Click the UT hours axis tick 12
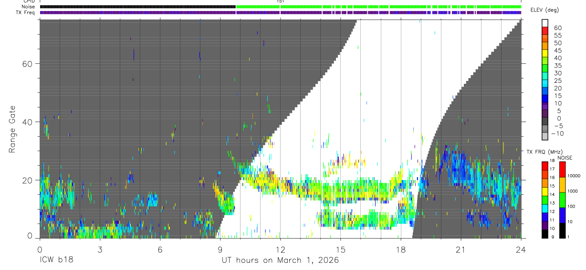 pos(280,250)
